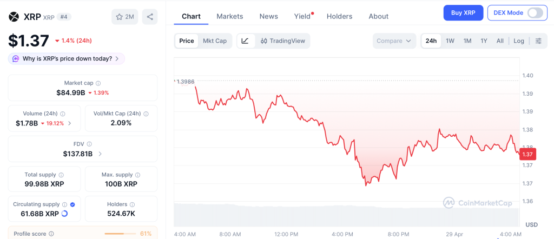Open chart settings sliders icon
The image size is (554, 239).
[x=538, y=41]
